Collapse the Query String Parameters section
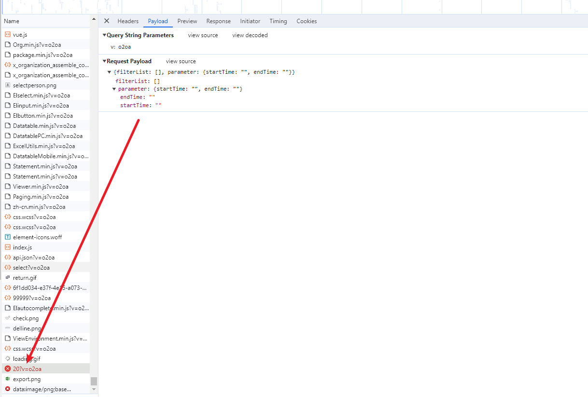This screenshot has width=588, height=397. click(104, 35)
